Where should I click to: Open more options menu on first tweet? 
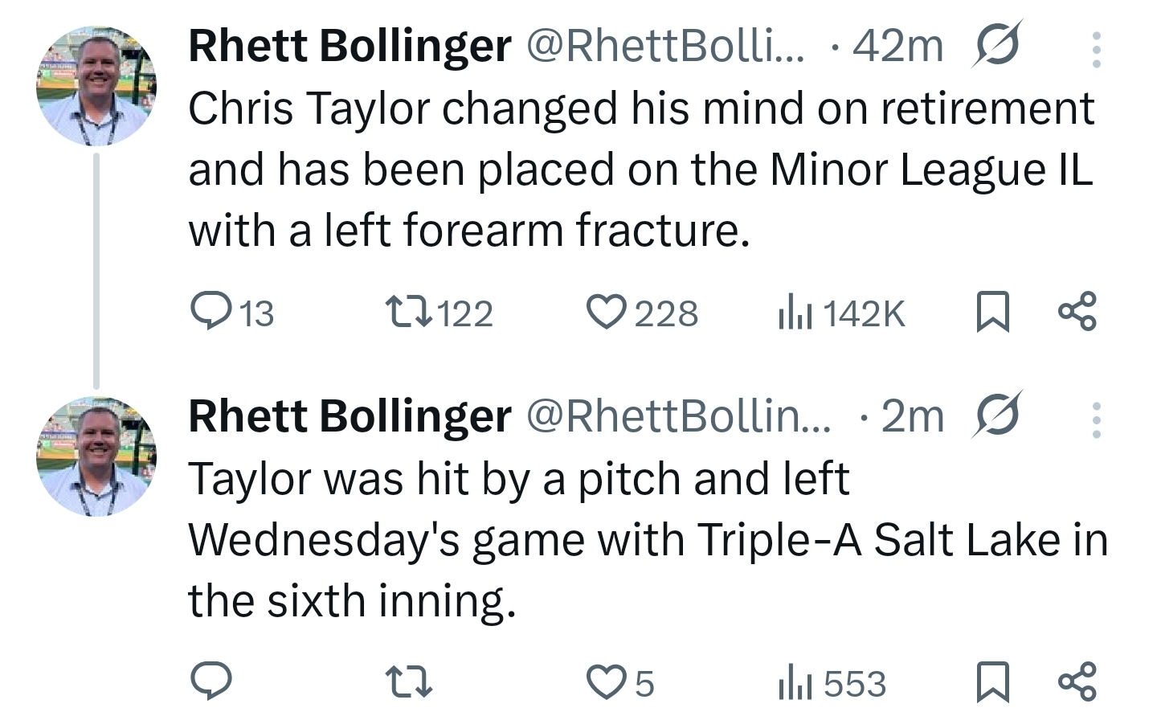click(x=1096, y=50)
